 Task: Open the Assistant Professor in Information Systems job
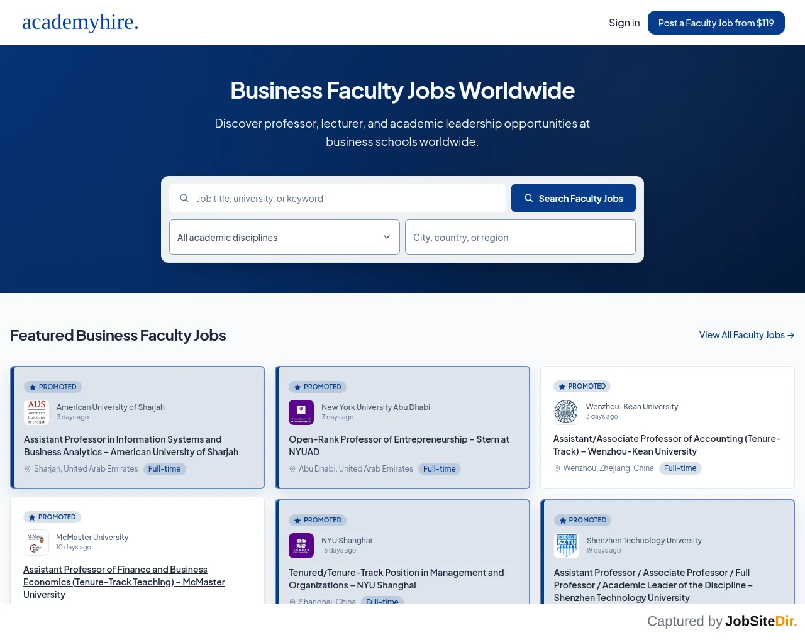(131, 446)
